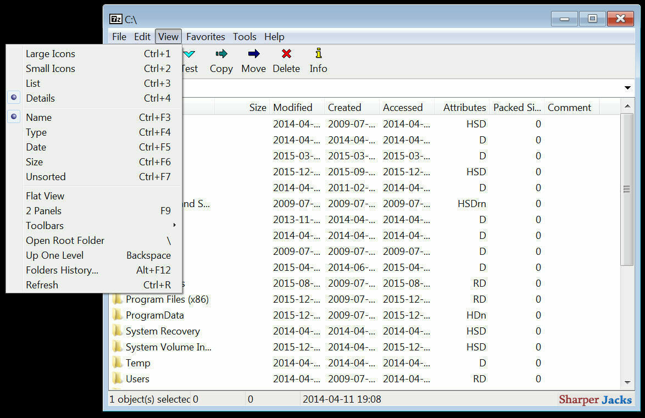Sort by the Comment column header

point(572,107)
